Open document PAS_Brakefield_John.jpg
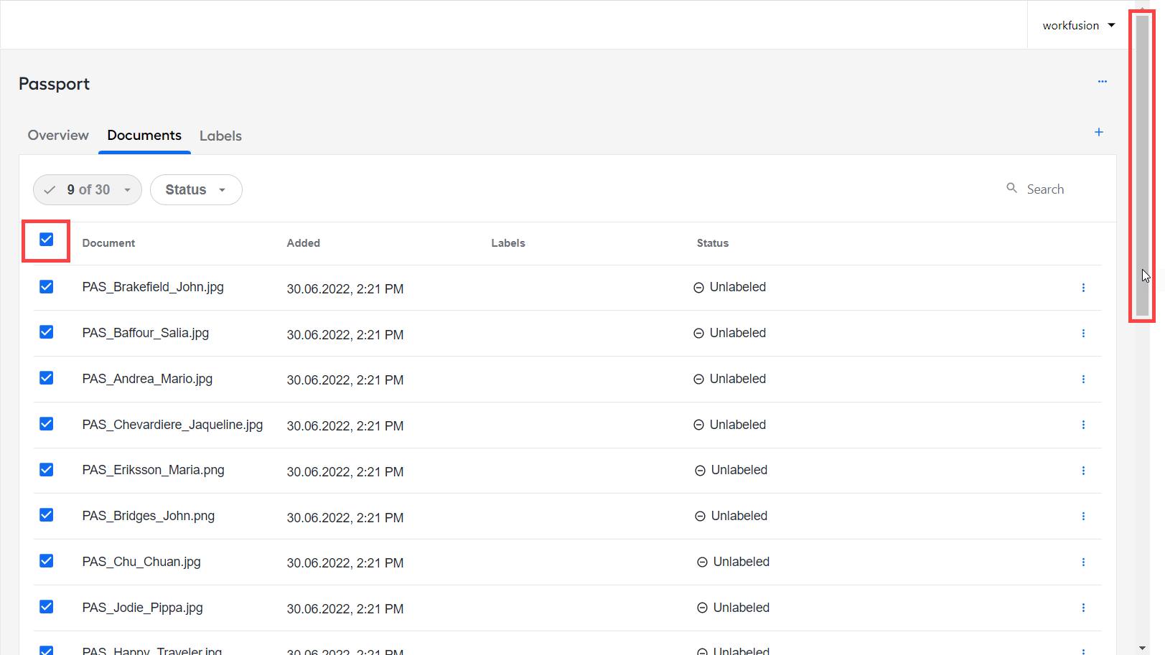Screen dimensions: 1165x655 tap(153, 287)
